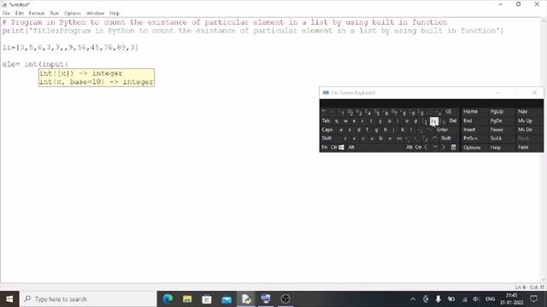Click Mv Up key on keyboard

[525, 121]
